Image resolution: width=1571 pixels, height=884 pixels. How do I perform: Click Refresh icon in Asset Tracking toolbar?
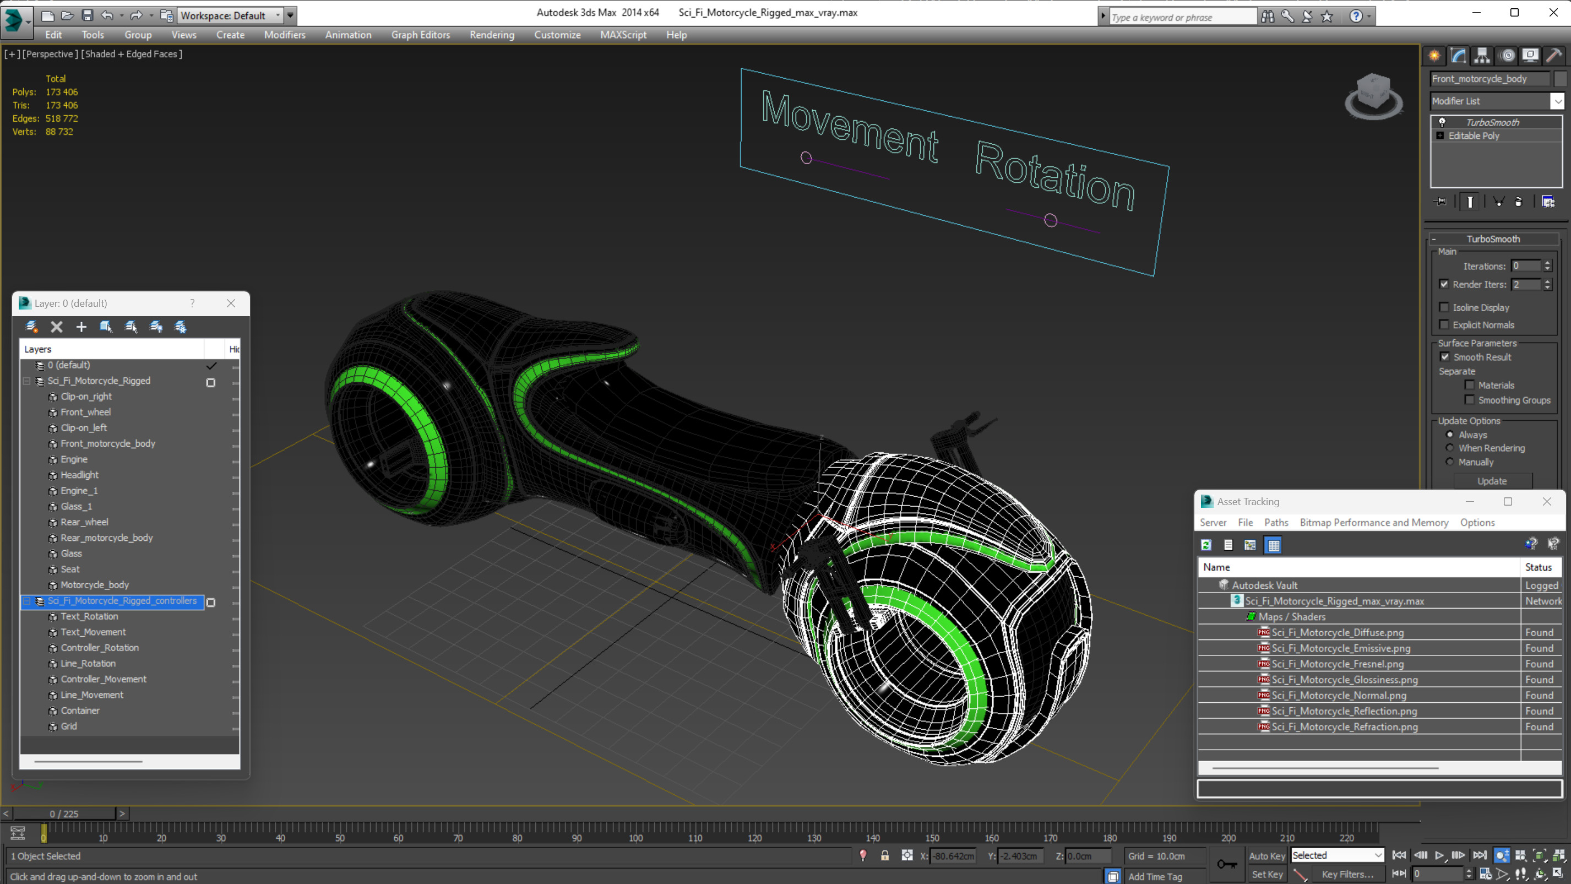[x=1206, y=545]
